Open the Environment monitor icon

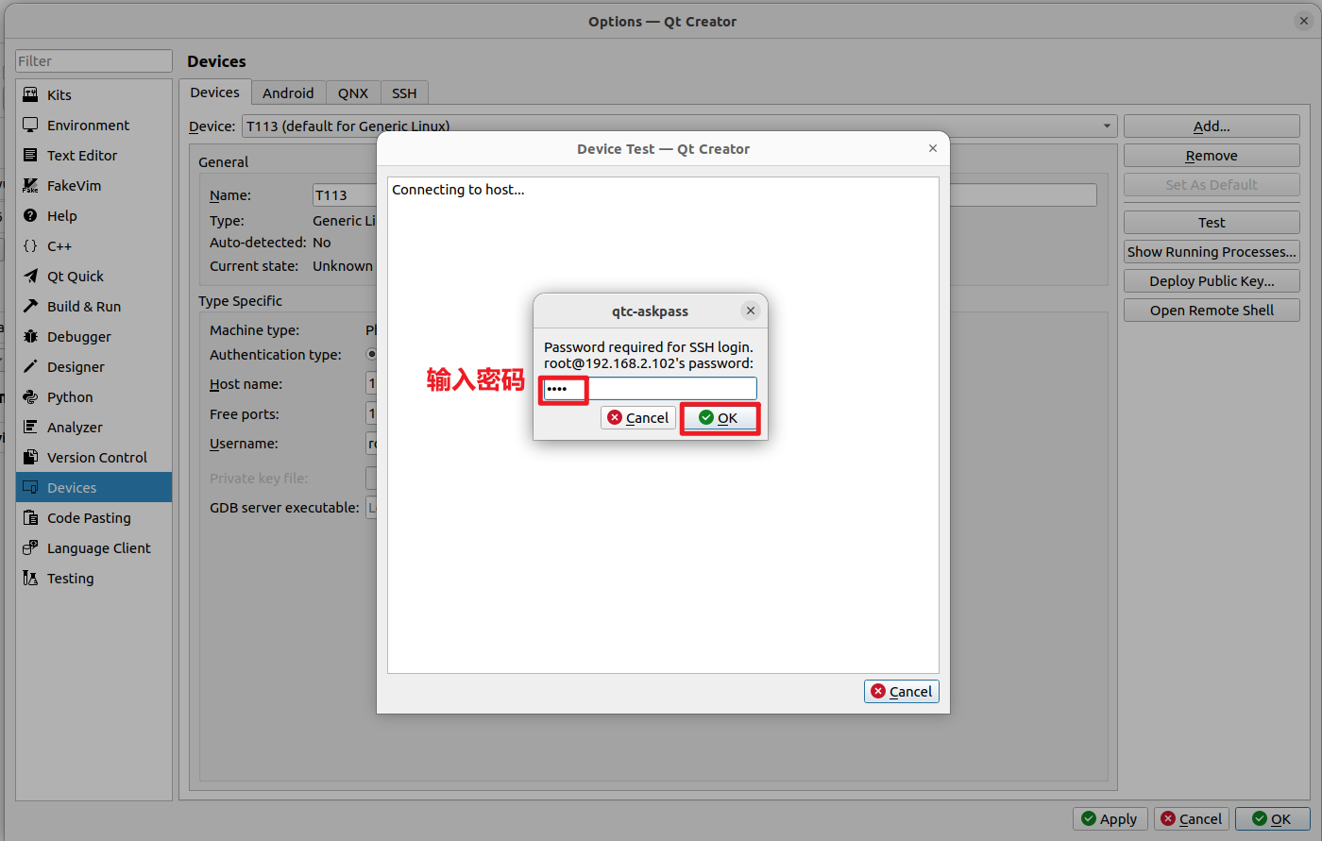coord(30,125)
